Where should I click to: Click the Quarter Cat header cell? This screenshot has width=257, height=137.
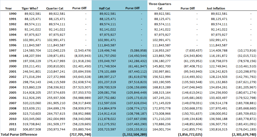pyautogui.click(x=54, y=8)
